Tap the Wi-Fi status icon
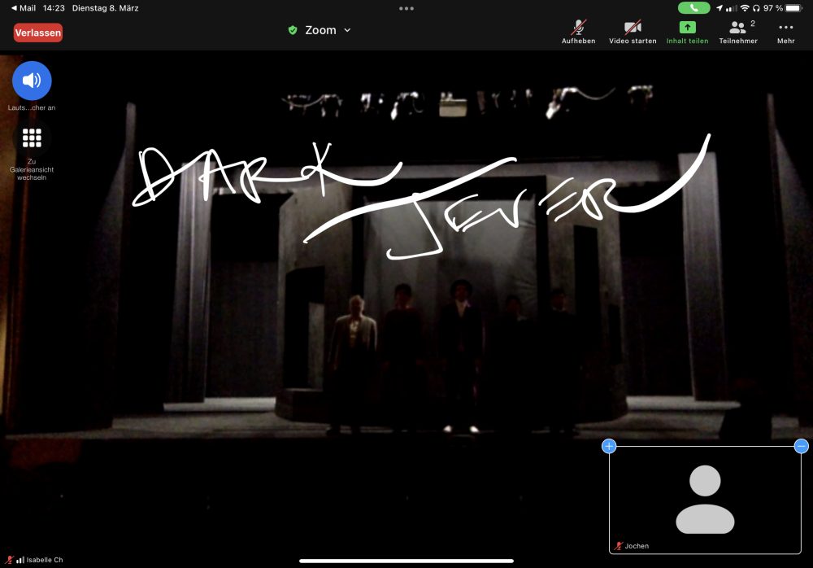The width and height of the screenshot is (813, 568). pyautogui.click(x=745, y=8)
